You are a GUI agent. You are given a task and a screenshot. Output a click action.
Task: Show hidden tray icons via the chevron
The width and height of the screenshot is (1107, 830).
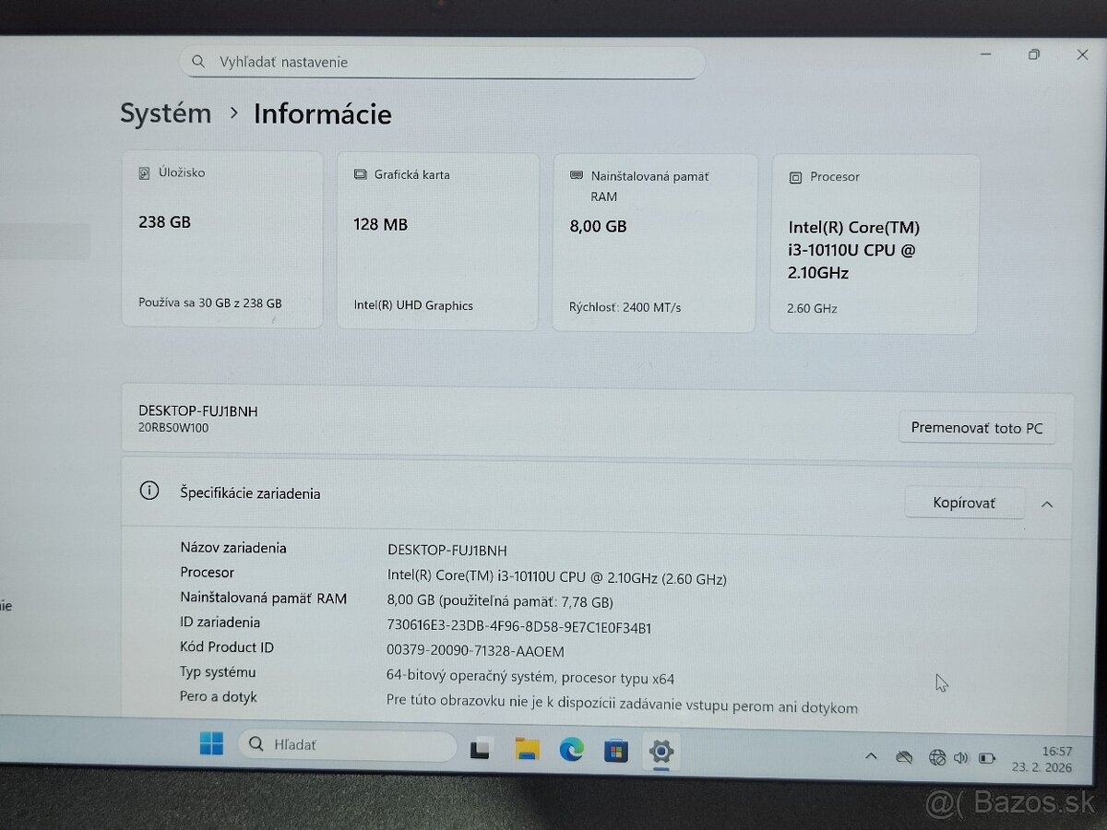[871, 755]
